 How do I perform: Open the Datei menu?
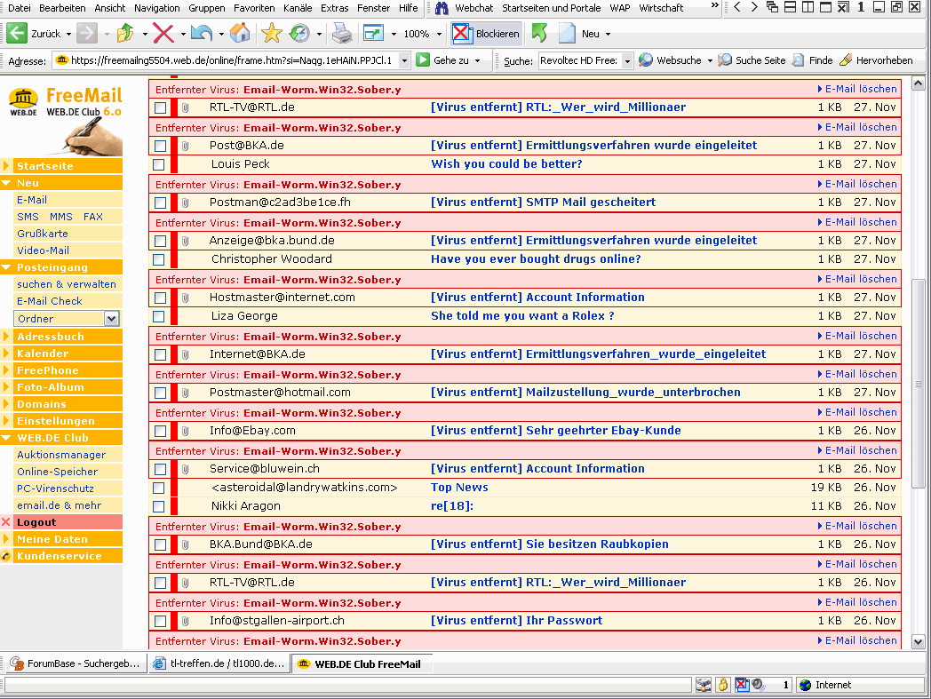pyautogui.click(x=19, y=8)
